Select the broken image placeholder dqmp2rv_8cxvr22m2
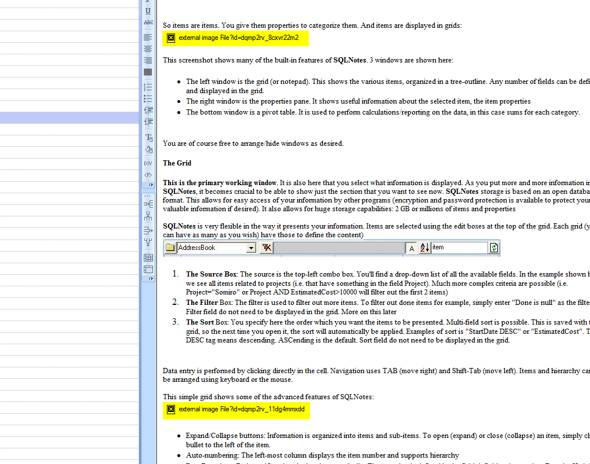 [x=235, y=38]
